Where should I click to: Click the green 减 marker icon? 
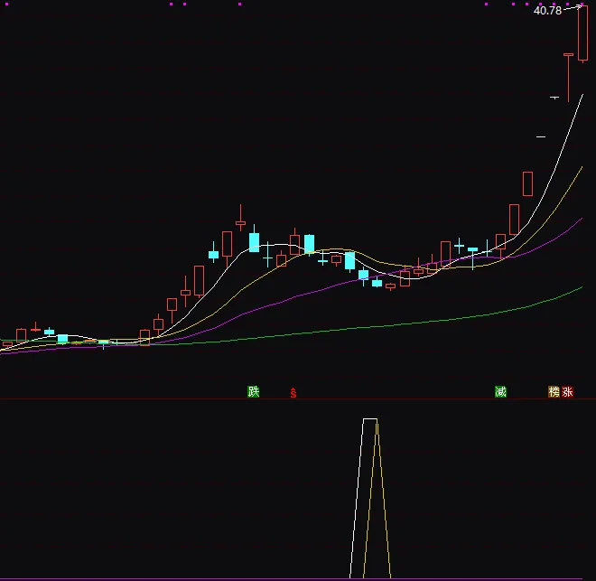(x=500, y=391)
